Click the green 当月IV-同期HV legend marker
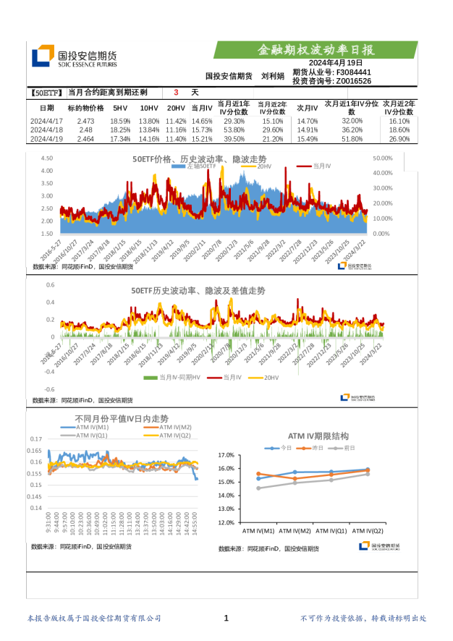The height and width of the screenshot is (641, 453). point(150,378)
